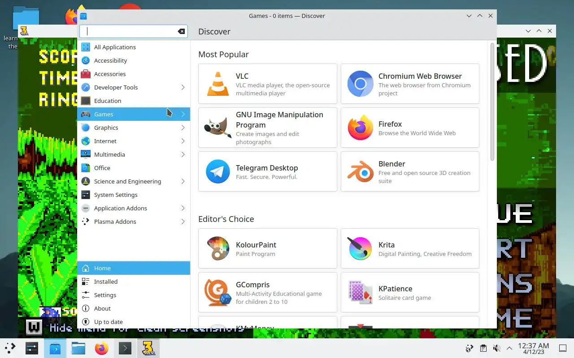
Task: Select the Multimedia category label
Action: point(109,154)
